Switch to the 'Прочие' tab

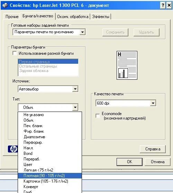click(12, 17)
